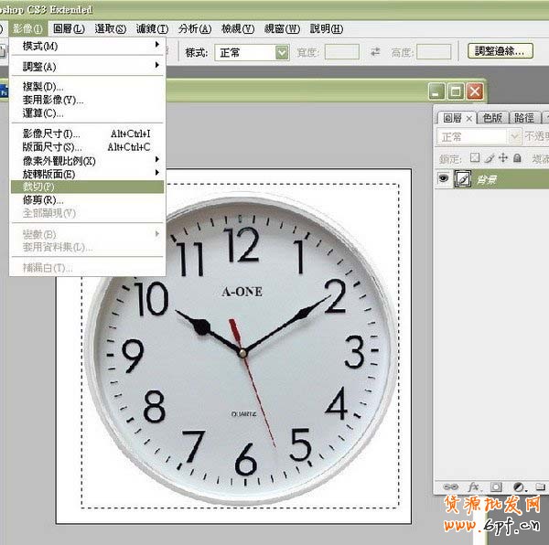Expand the 調整(A) submenu
Screen dimensions: 549x545
(x=87, y=66)
